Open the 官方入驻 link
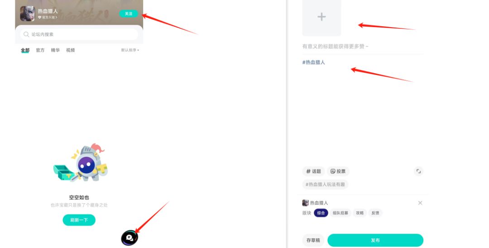The width and height of the screenshot is (489, 248). pyautogui.click(x=48, y=18)
